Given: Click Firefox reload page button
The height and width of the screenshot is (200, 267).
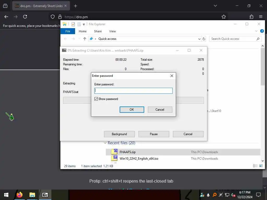Looking at the screenshot, I should (x=25, y=17).
